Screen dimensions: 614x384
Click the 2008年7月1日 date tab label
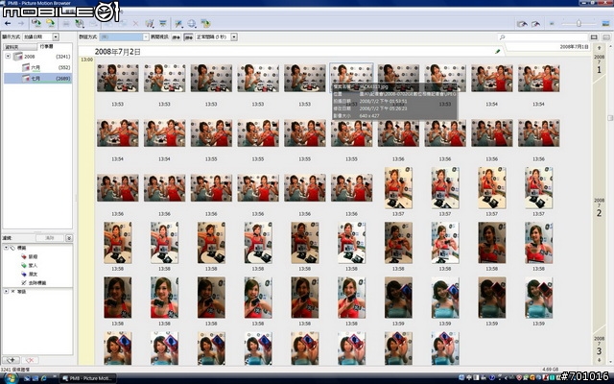click(x=574, y=47)
